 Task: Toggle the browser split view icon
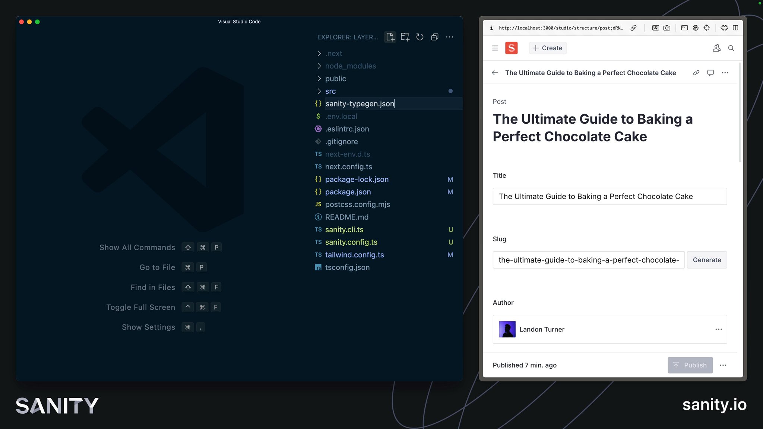pyautogui.click(x=735, y=28)
